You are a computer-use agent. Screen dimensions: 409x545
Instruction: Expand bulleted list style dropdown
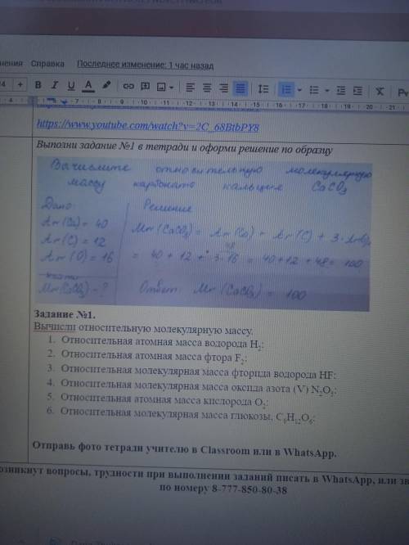327,91
